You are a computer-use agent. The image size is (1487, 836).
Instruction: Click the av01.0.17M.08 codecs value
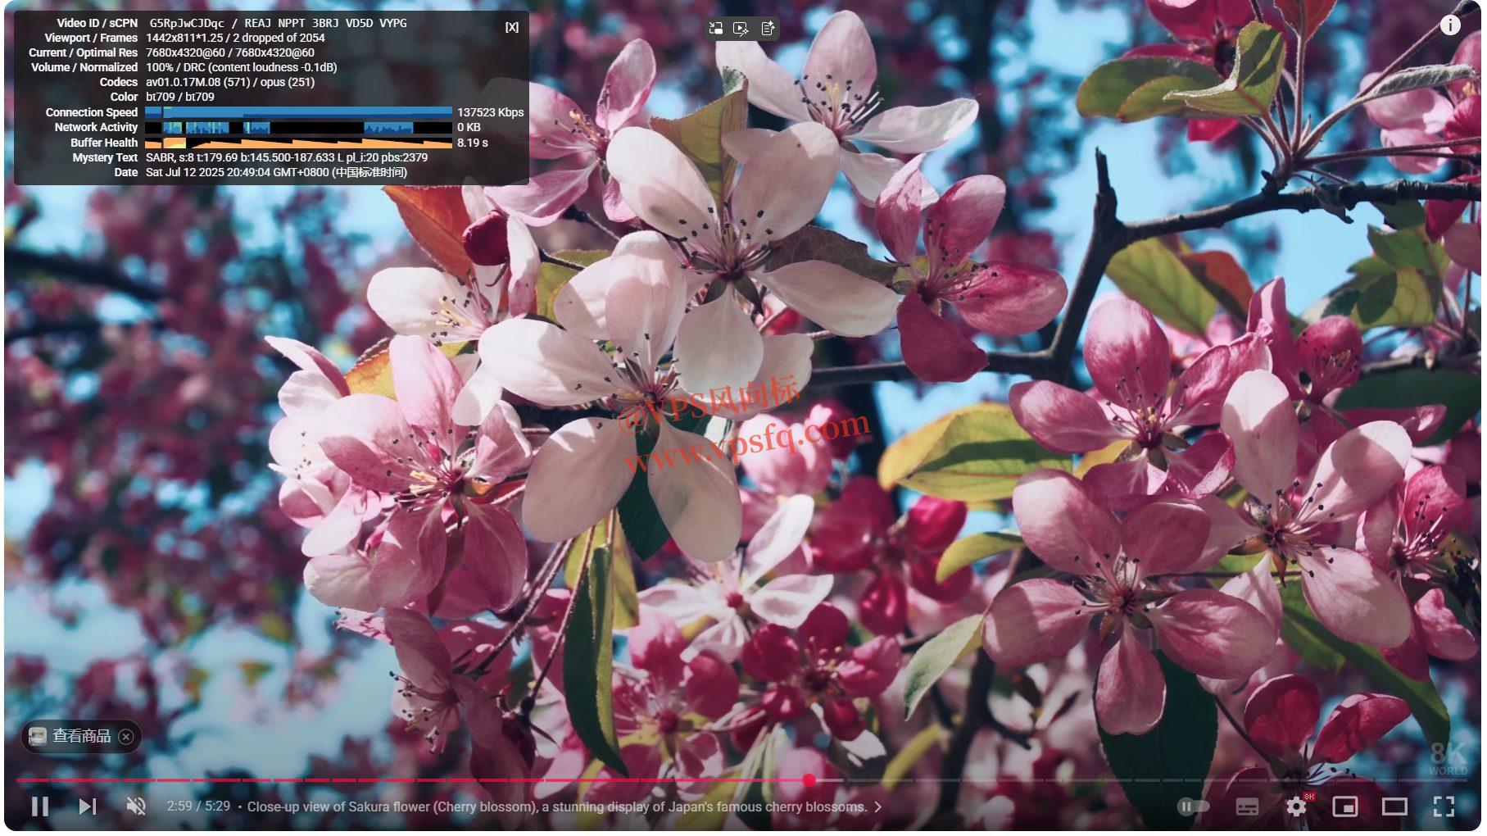(230, 82)
